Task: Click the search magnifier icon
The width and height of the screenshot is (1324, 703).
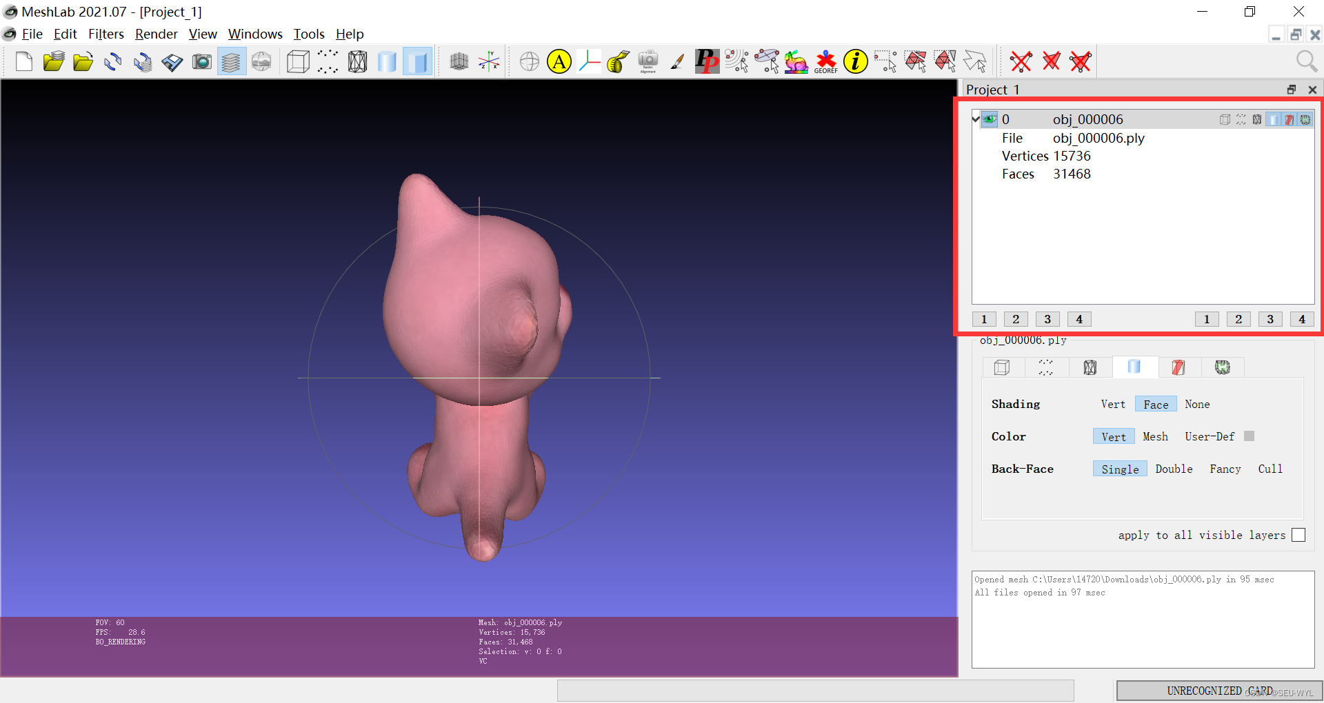Action: point(1306,62)
